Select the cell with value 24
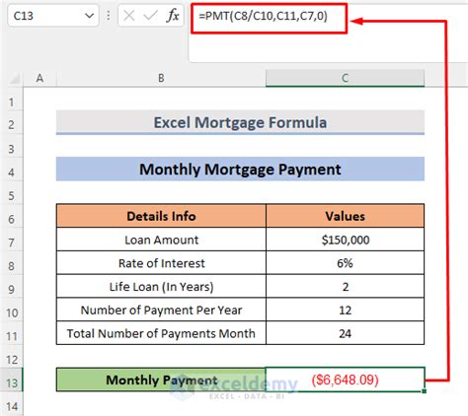 (x=345, y=333)
